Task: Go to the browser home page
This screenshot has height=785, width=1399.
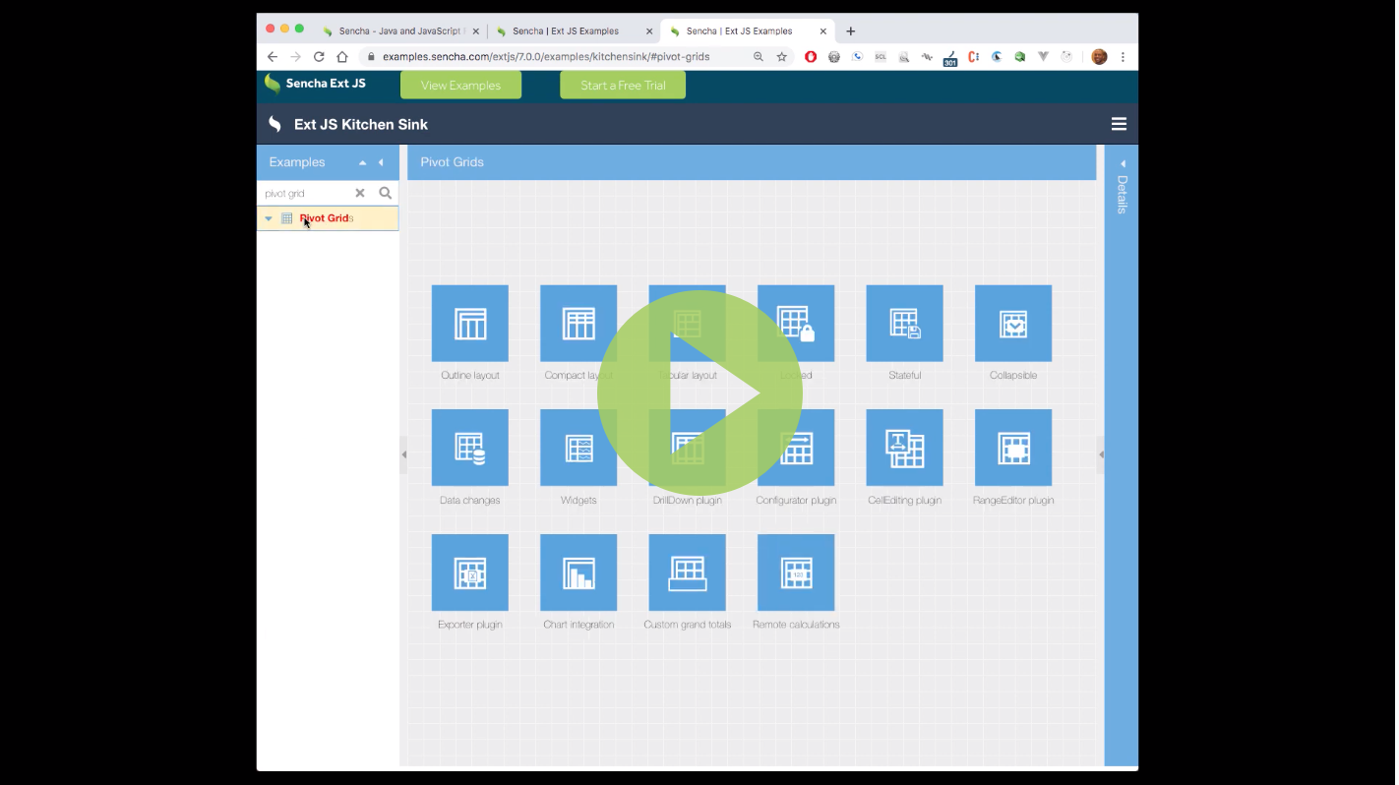Action: (342, 57)
